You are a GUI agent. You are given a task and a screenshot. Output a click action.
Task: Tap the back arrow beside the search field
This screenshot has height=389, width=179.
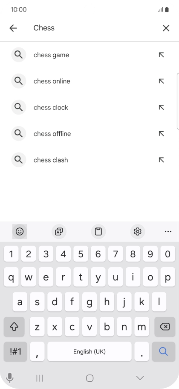pyautogui.click(x=13, y=28)
